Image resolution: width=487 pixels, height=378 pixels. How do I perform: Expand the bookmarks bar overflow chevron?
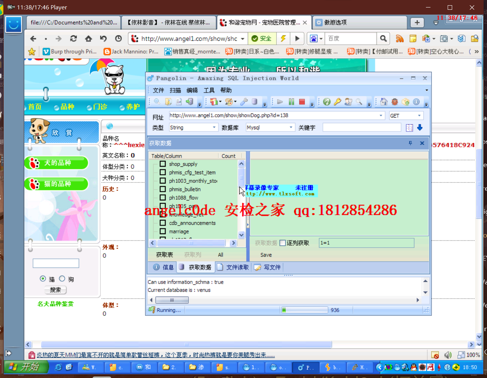point(477,52)
